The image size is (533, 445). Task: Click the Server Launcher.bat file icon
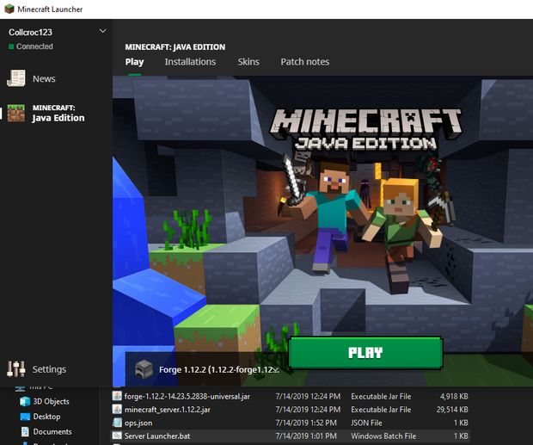tap(117, 436)
